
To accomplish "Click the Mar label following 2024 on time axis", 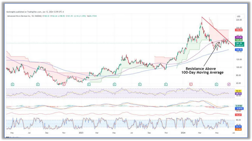I will tap(200, 133).
